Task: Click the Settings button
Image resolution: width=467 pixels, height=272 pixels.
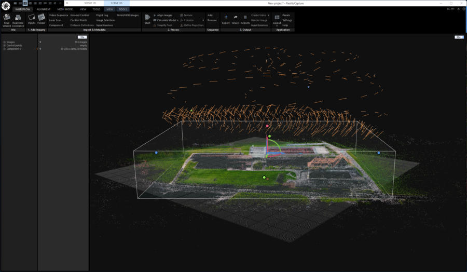Action: click(x=287, y=20)
